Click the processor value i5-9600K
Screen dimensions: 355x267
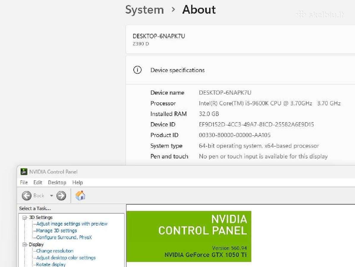[270, 103]
